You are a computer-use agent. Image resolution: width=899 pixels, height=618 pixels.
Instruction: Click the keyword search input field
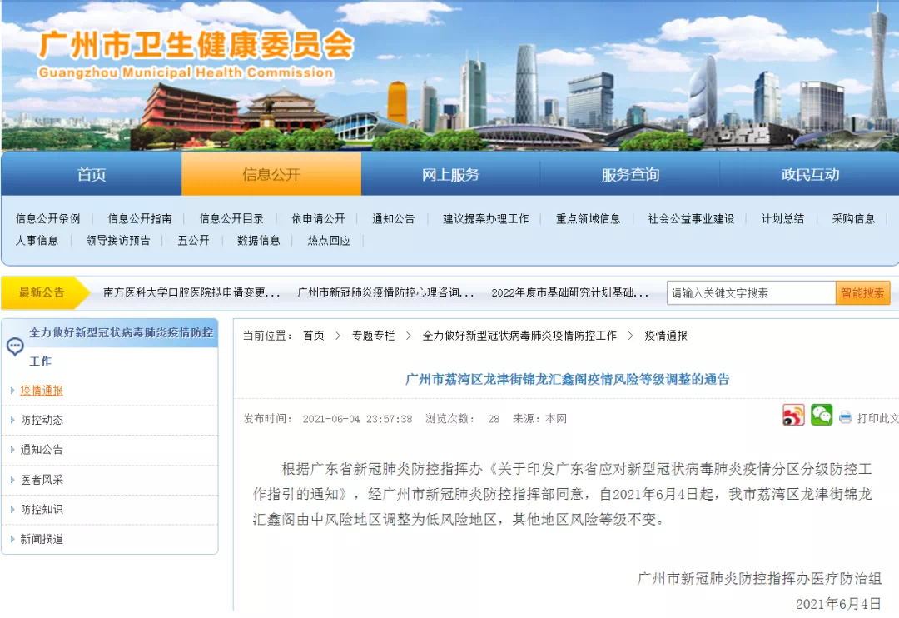click(x=750, y=293)
